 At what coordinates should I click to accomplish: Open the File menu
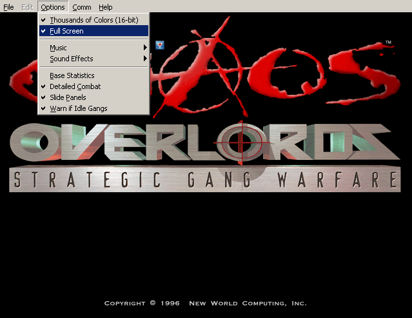click(8, 7)
